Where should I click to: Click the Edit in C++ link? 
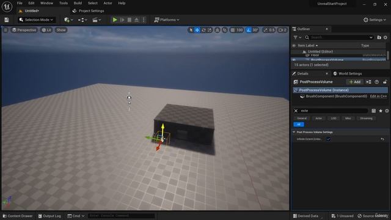coord(378,96)
